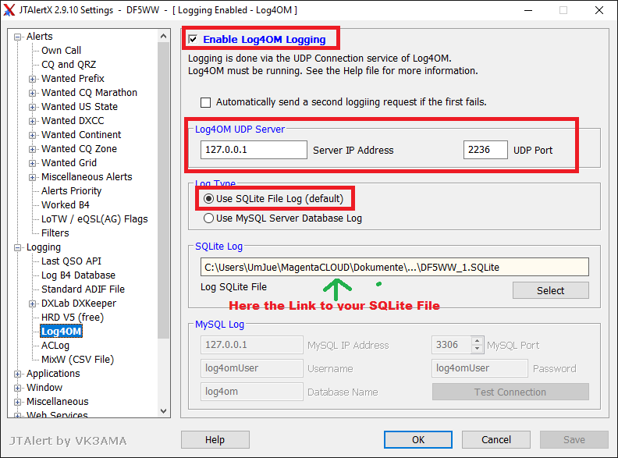Expand the Miscellaneous Alerts node
Image resolution: width=618 pixels, height=458 pixels.
coord(32,177)
